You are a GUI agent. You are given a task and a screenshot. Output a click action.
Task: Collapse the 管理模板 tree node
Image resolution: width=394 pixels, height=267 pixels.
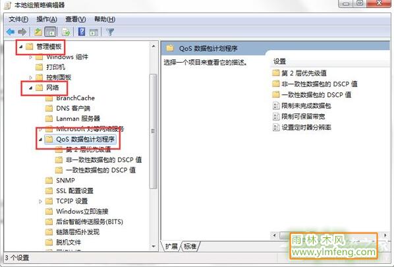21,47
